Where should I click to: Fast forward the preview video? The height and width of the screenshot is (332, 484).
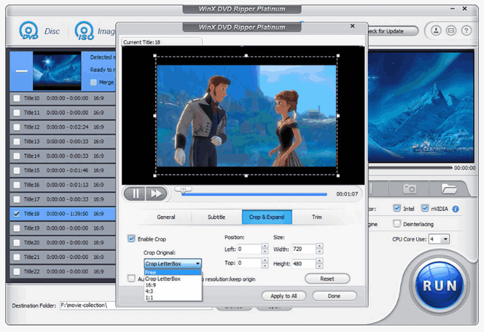tap(157, 194)
